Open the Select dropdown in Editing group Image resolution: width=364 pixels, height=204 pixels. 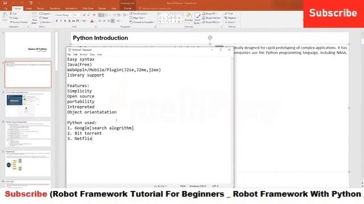point(230,22)
